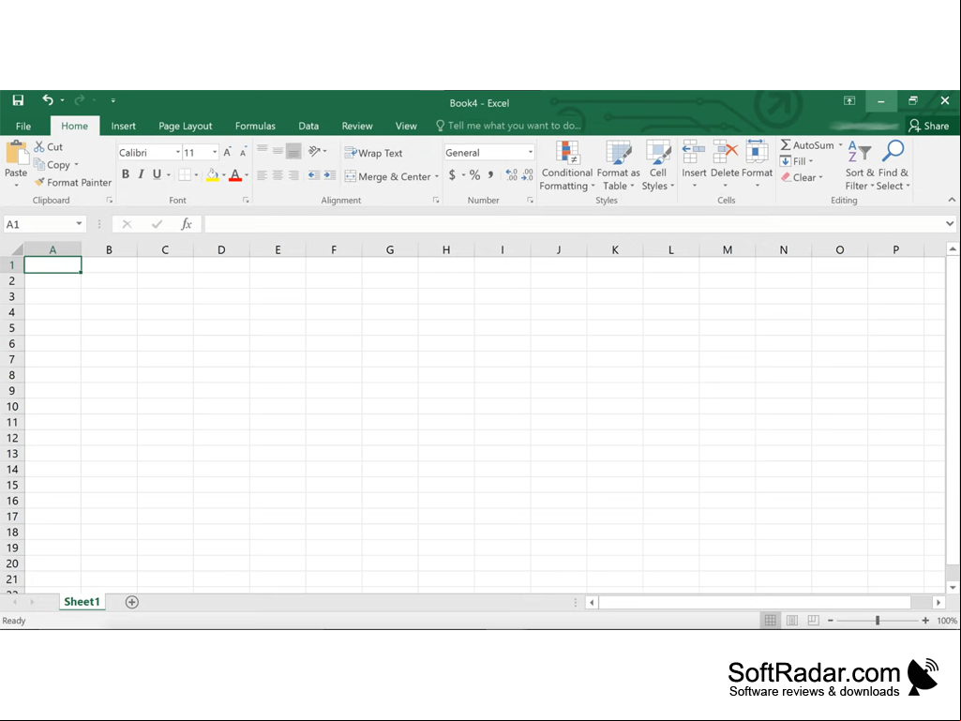
Task: Expand the Name Box dropdown arrow
Action: [x=79, y=224]
